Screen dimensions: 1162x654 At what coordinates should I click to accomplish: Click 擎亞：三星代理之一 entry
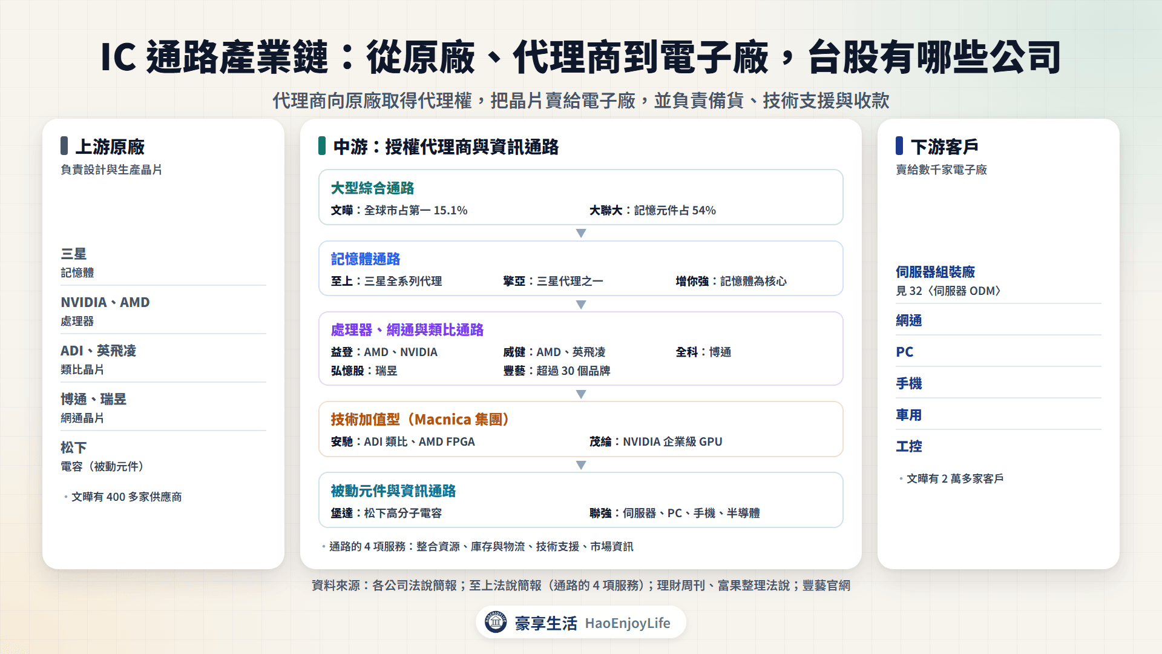tap(553, 281)
